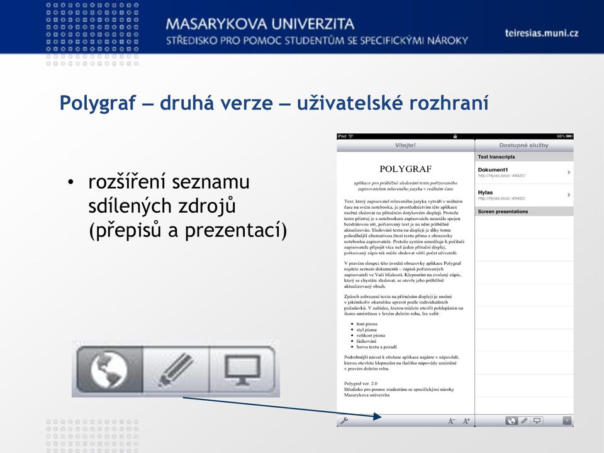Click the Vítejte! pane title
604x453 pixels.
(x=405, y=145)
